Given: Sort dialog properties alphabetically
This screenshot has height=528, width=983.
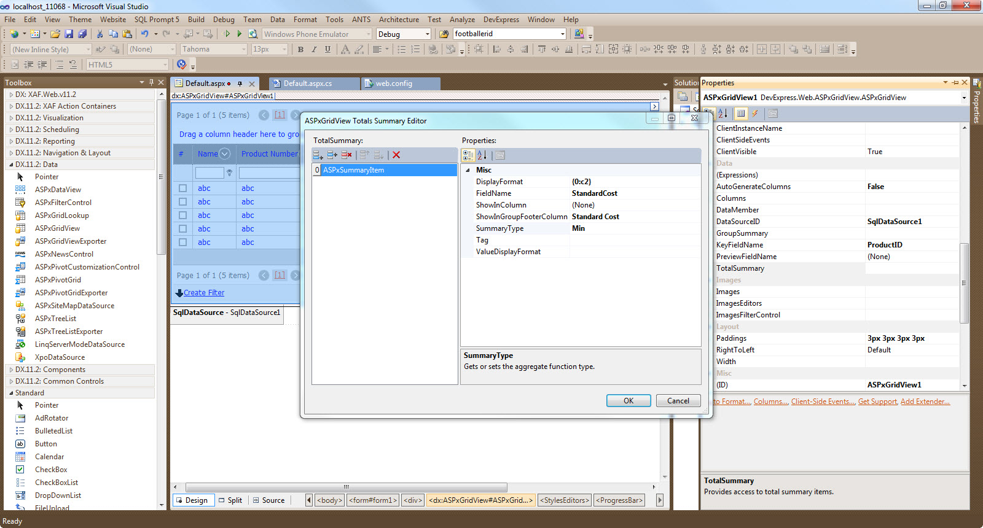Looking at the screenshot, I should click(482, 155).
